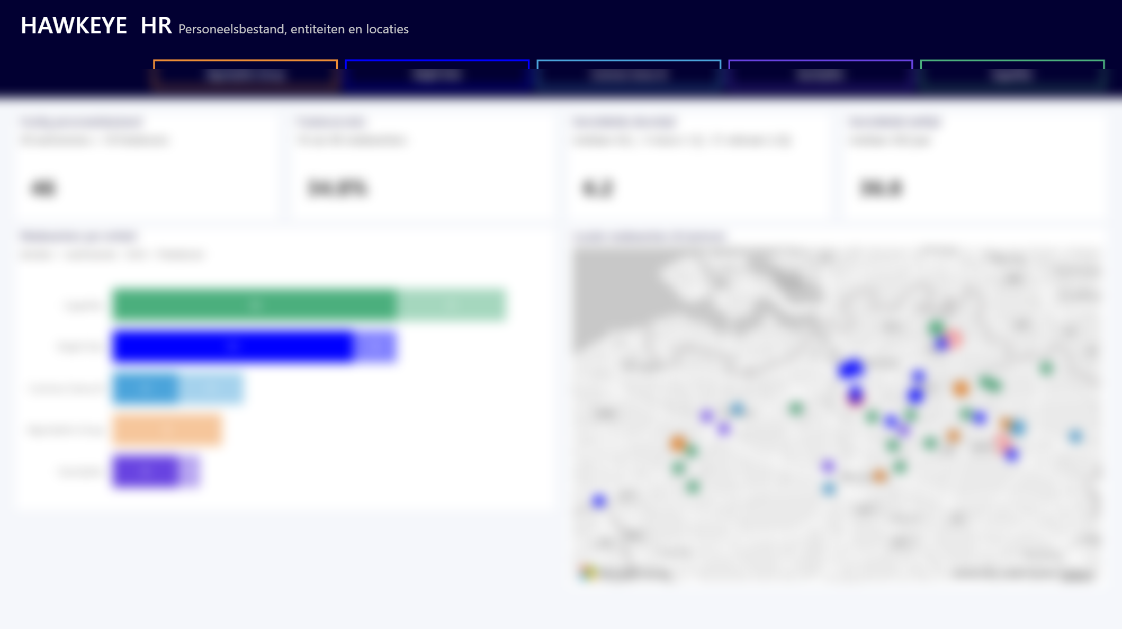This screenshot has height=629, width=1122.
Task: Click the lone blue marker in the map's lower-left corner
Action: click(598, 501)
